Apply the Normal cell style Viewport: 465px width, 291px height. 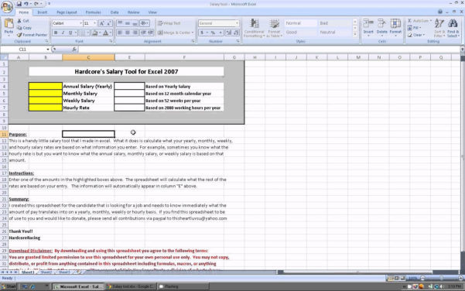[x=300, y=23]
